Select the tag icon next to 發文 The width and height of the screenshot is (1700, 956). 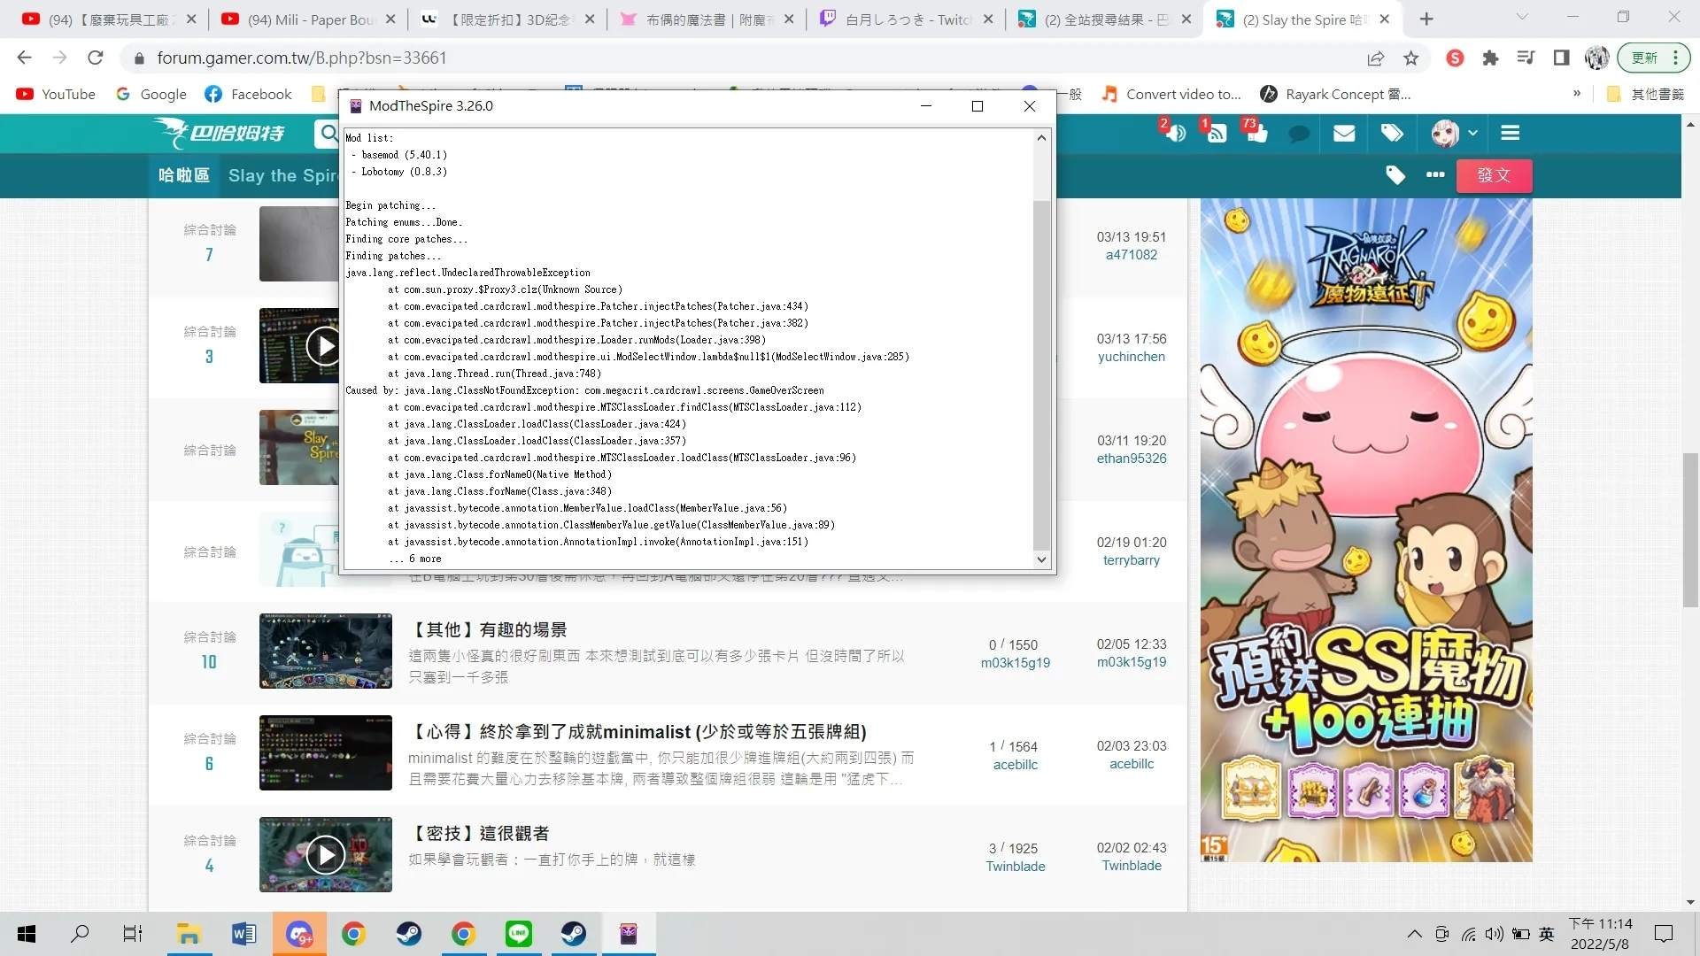1395,175
